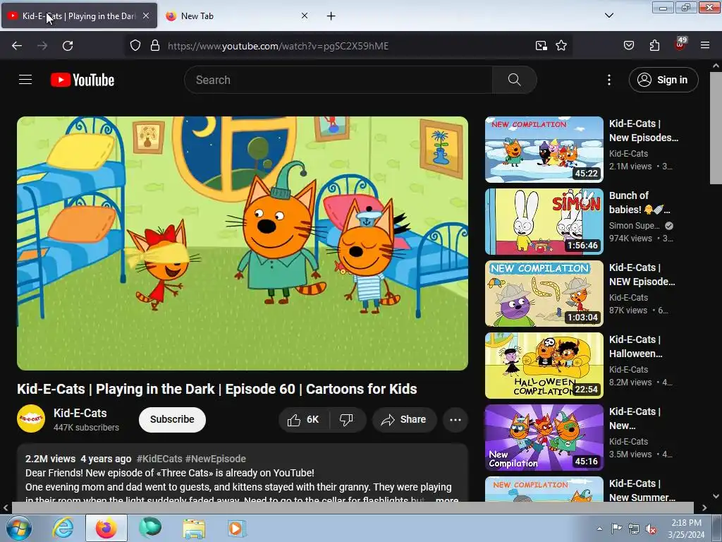
Task: Open the Halloween Compilation 22:54 thumbnail
Action: click(544, 365)
